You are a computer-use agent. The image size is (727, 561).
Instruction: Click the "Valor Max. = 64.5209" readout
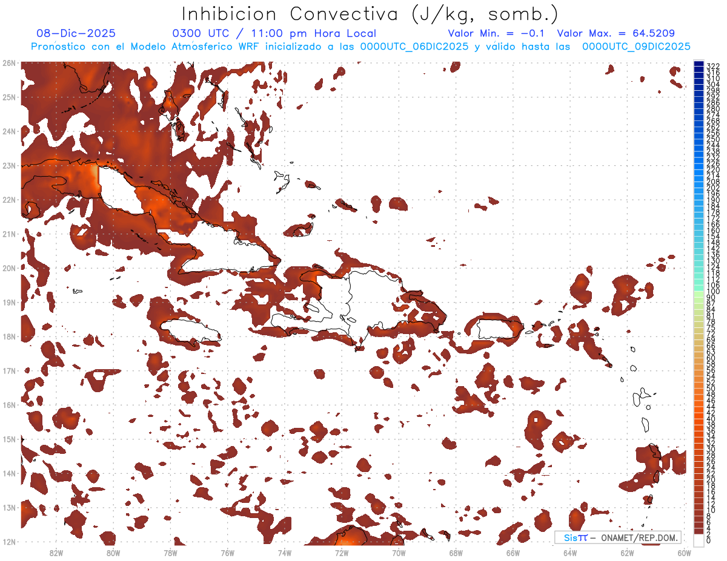616,34
